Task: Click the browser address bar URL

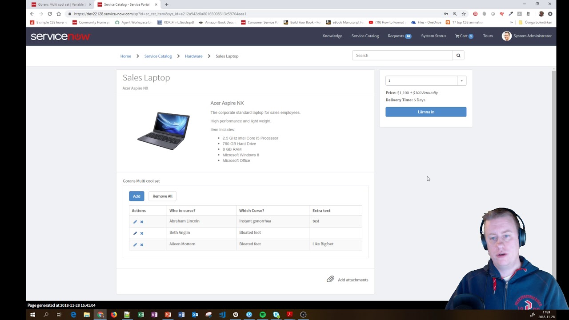Action: (160, 14)
